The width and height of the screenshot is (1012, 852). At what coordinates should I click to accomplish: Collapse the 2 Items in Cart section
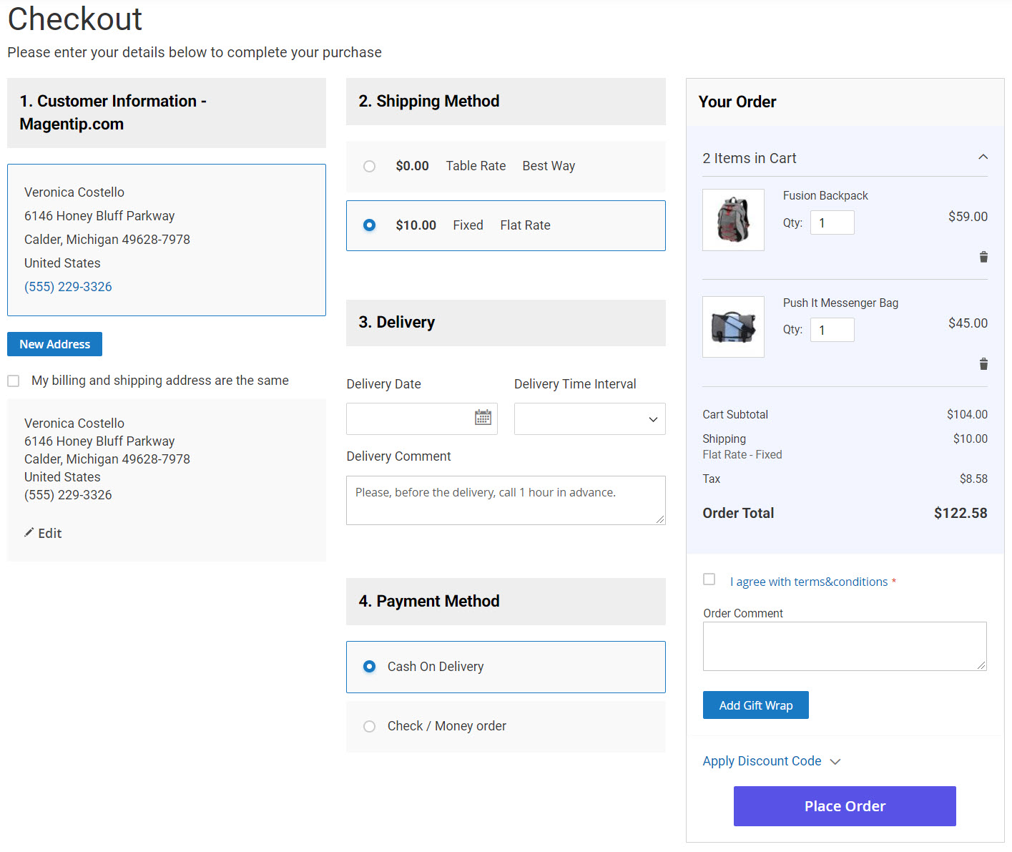coord(983,157)
